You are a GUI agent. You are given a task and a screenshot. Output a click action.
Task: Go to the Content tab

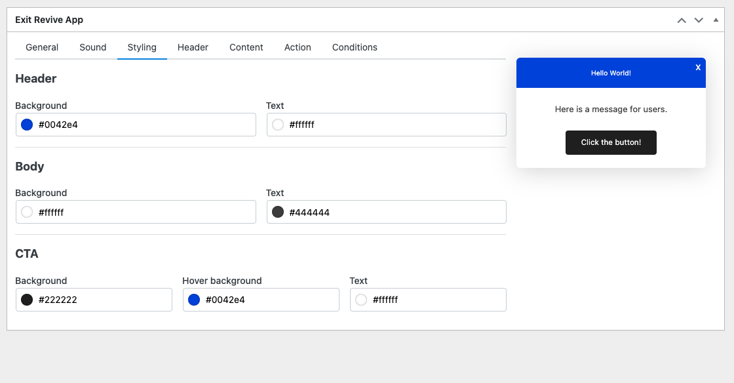click(x=246, y=47)
